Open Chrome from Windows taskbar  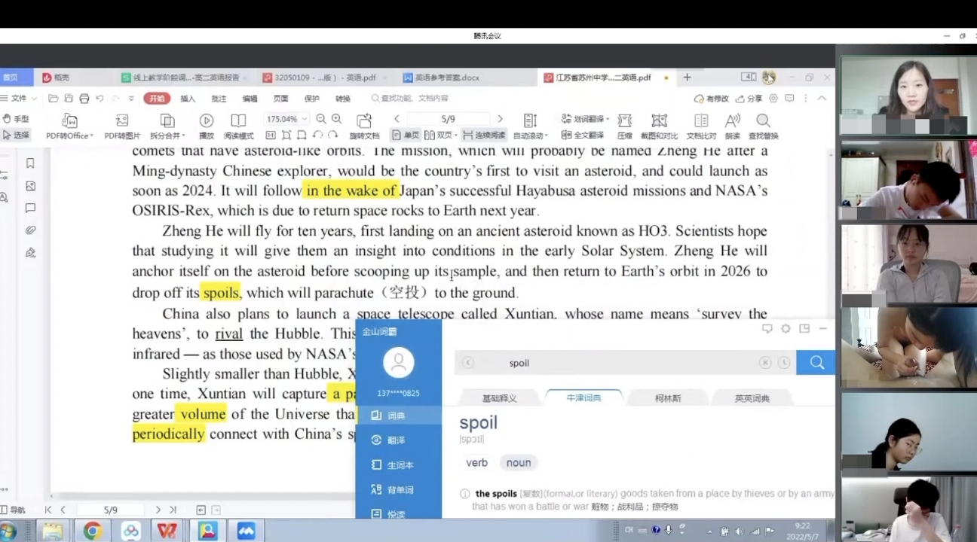click(x=93, y=531)
